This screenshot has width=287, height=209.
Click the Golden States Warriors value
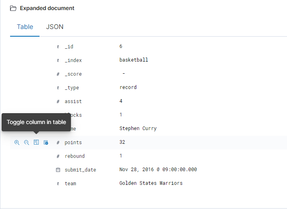point(151,183)
